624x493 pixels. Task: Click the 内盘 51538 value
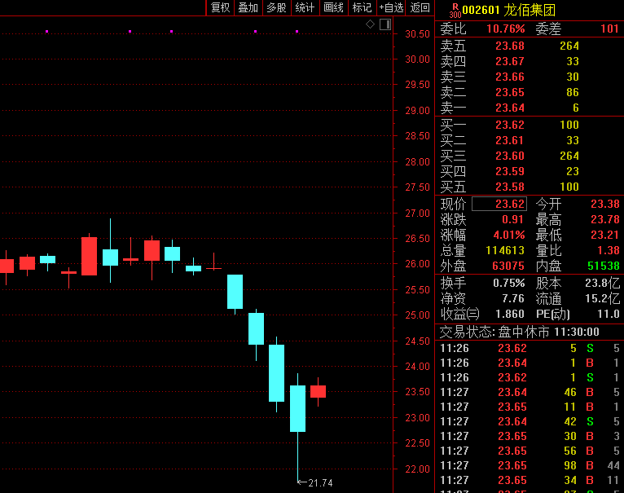click(604, 266)
